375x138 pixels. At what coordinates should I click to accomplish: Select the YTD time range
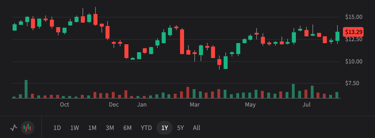[x=146, y=128]
